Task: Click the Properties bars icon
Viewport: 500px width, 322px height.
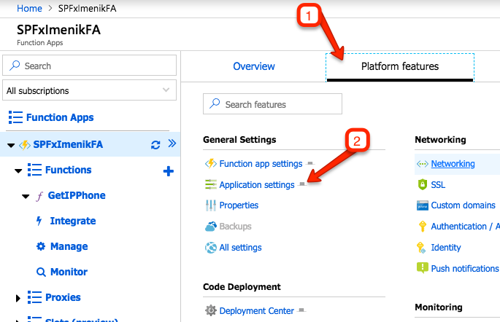Action: point(210,205)
